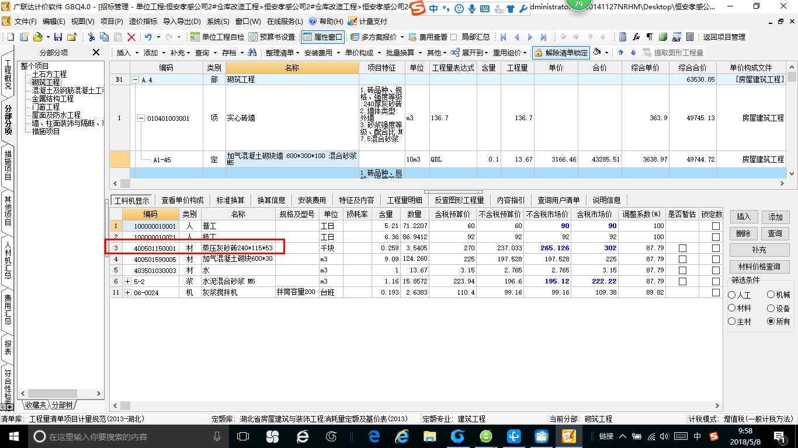Click the Undo arrow icon
Screen dimensions: 798x448
(148, 37)
